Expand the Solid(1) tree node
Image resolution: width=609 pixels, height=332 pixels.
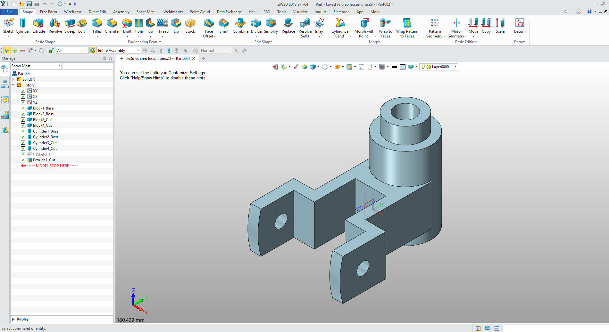coord(13,79)
